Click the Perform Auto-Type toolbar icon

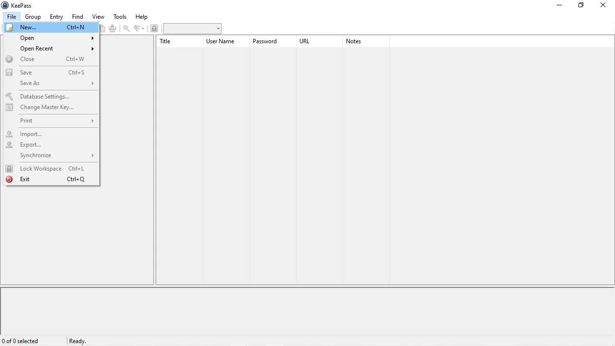[x=112, y=28]
